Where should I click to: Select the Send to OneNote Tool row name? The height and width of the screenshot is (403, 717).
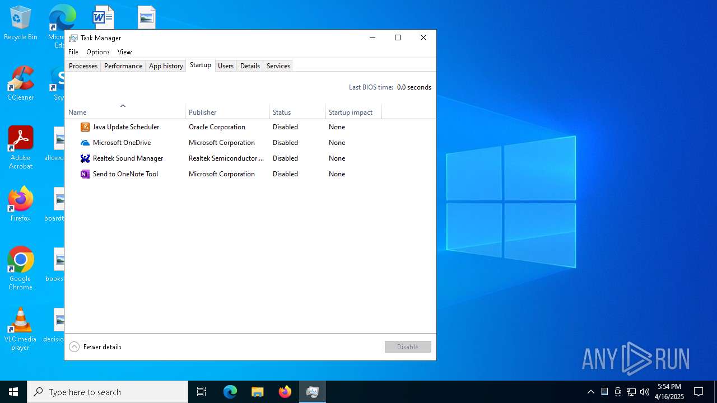pyautogui.click(x=125, y=174)
